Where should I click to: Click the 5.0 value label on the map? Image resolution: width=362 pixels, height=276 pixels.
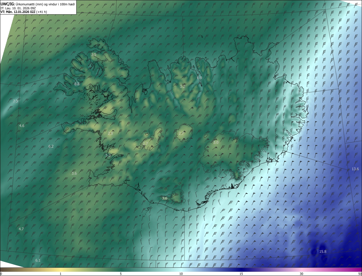108,155
